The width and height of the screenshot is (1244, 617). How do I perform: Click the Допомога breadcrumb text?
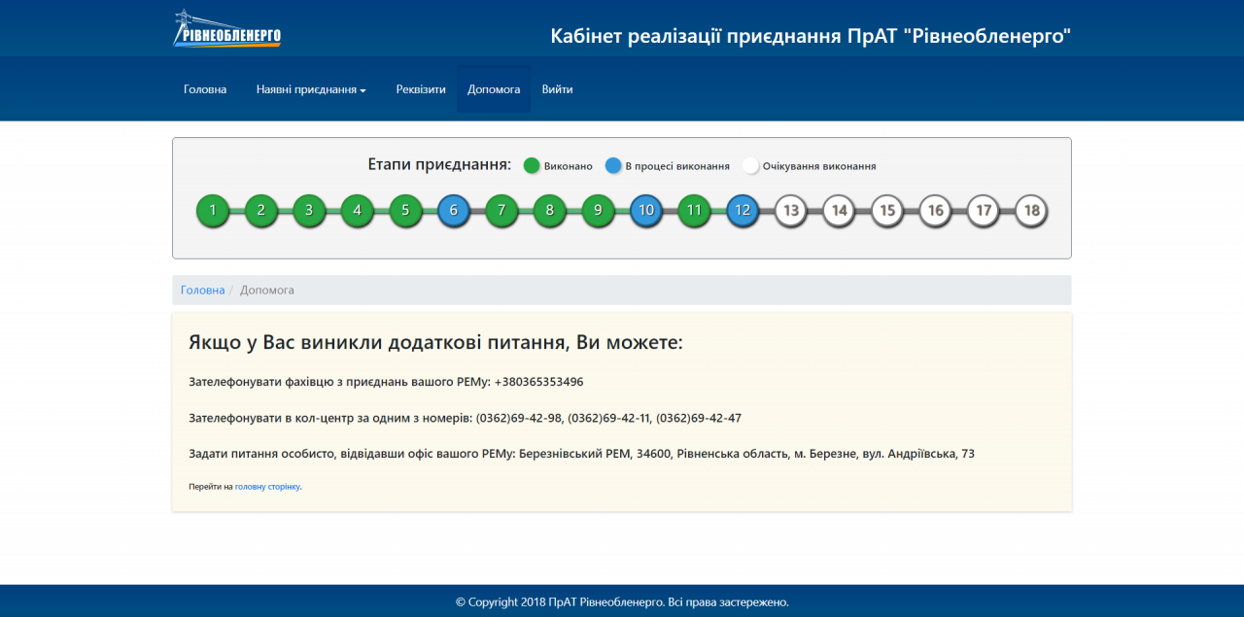(267, 290)
